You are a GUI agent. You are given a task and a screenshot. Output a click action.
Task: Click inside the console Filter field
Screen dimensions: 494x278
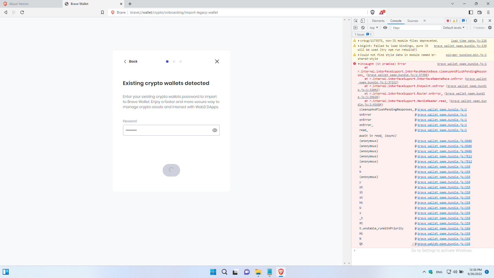click(416, 28)
